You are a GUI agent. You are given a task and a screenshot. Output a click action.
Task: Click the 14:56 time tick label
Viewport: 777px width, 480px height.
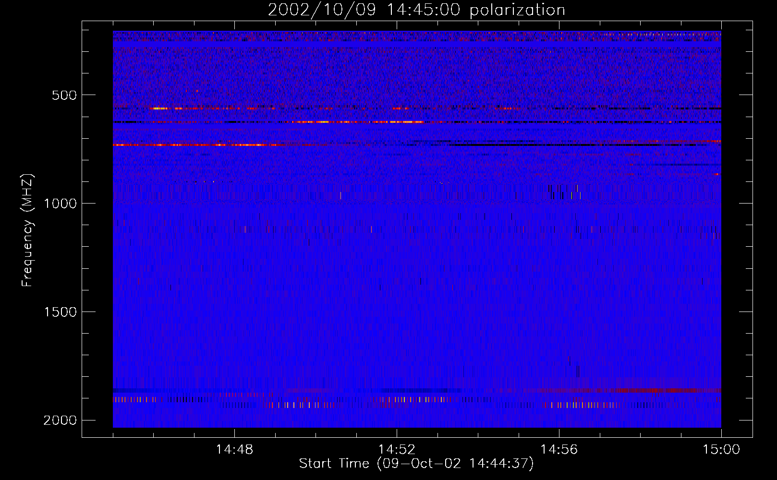pos(559,450)
